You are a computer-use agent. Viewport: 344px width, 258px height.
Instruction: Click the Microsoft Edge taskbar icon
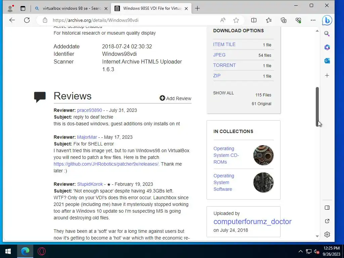(x=25, y=251)
